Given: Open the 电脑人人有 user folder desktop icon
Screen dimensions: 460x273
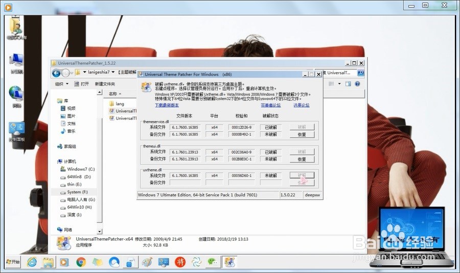Looking at the screenshot, I should pos(16,29).
